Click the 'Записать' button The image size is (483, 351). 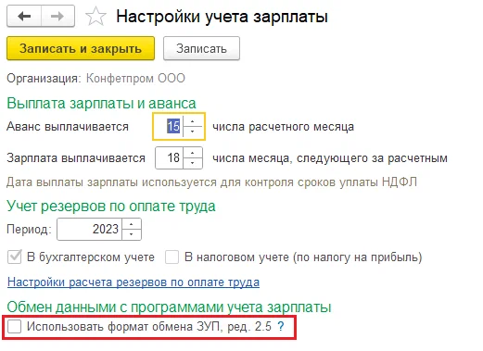point(201,48)
